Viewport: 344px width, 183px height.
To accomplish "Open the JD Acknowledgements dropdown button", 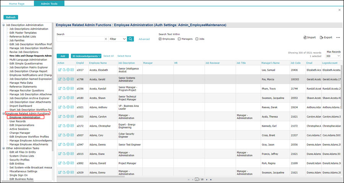I will tap(86, 56).
